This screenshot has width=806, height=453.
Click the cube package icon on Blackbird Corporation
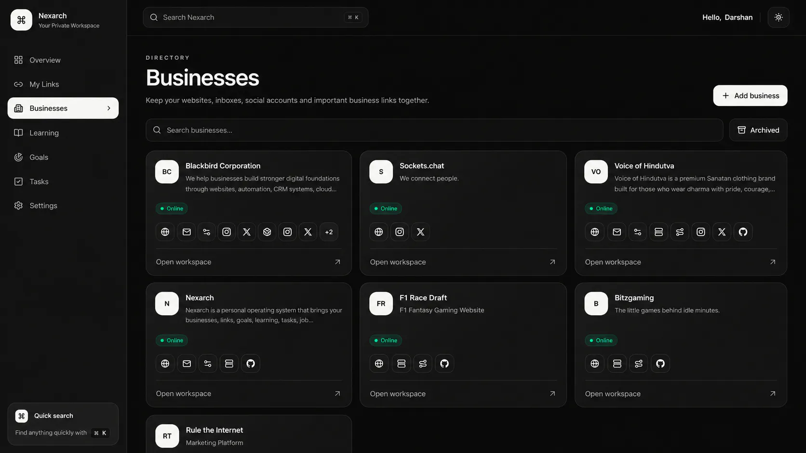(267, 232)
